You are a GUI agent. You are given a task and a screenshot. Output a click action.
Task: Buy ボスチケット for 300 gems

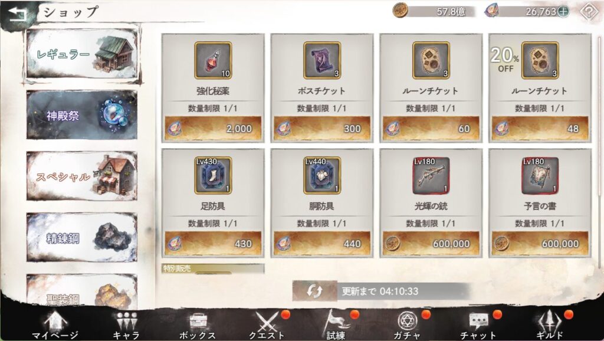pyautogui.click(x=322, y=128)
